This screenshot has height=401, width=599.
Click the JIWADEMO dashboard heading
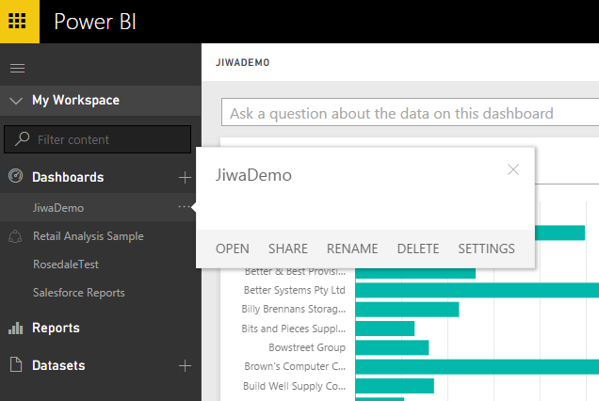coord(243,63)
